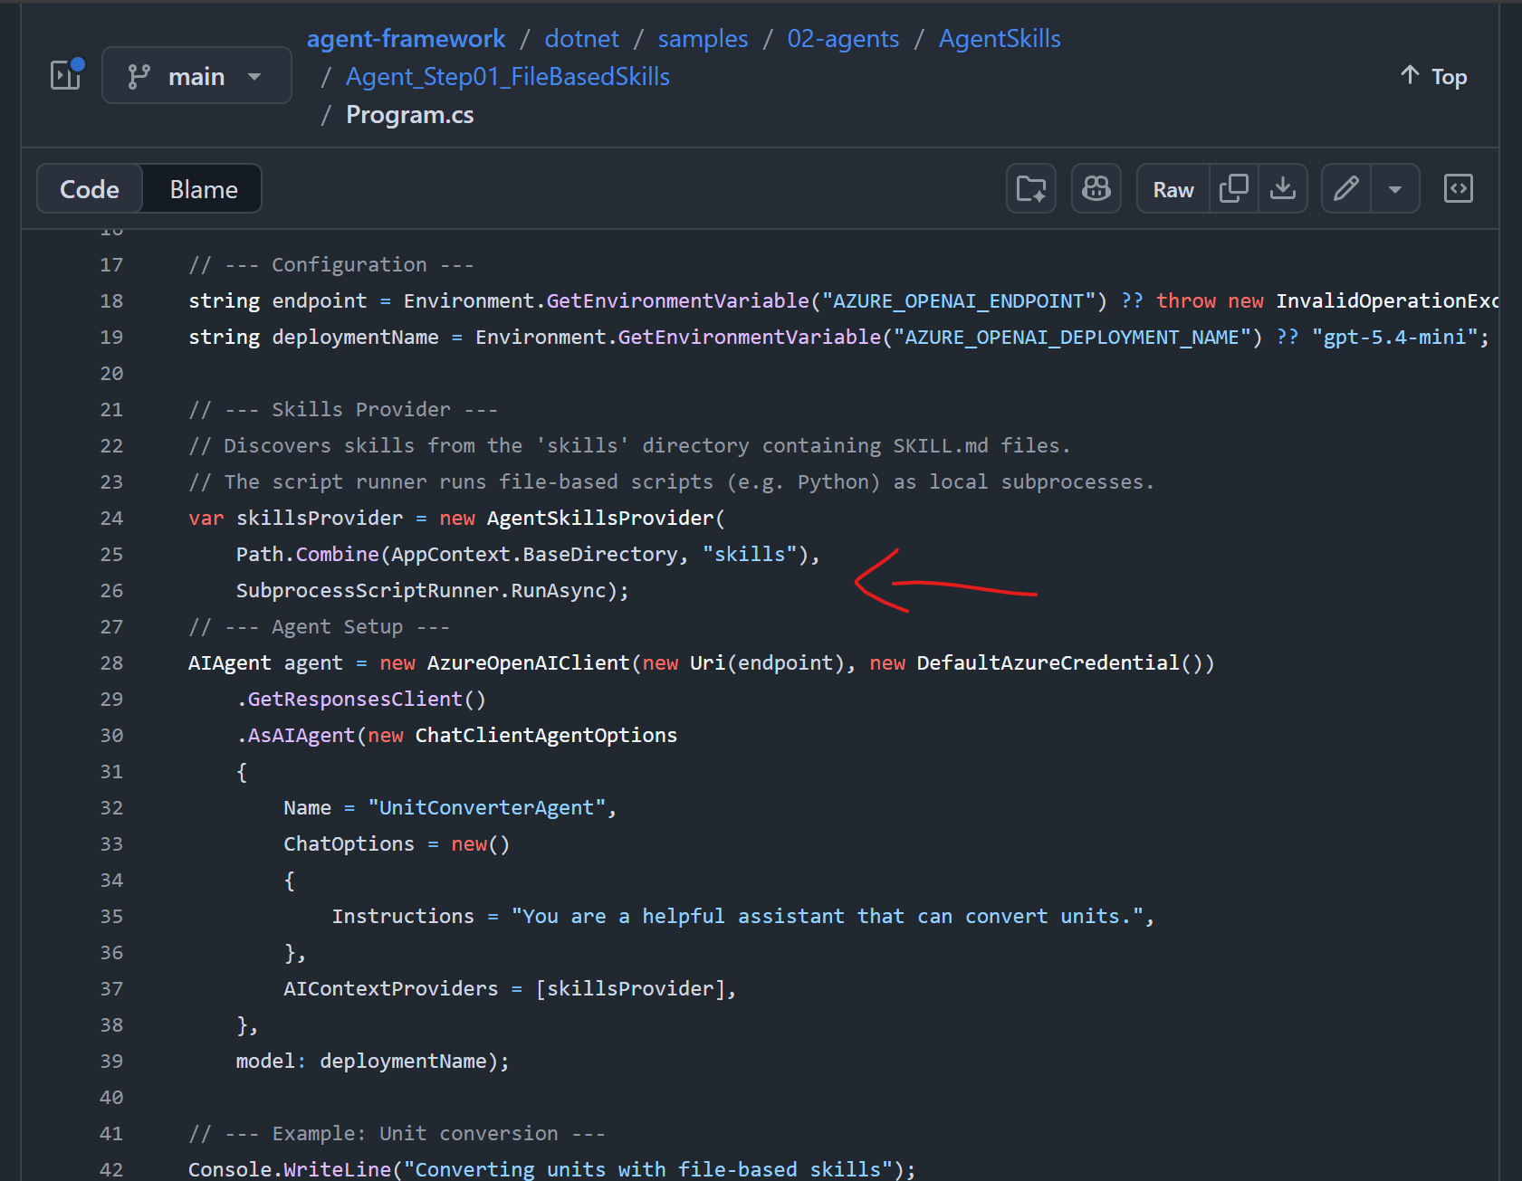Screen dimensions: 1522x1181
Task: Open agent-framework repository breadcrumb link
Action: pyautogui.click(x=406, y=39)
